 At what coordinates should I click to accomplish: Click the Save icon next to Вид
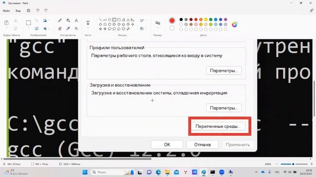click(29, 11)
